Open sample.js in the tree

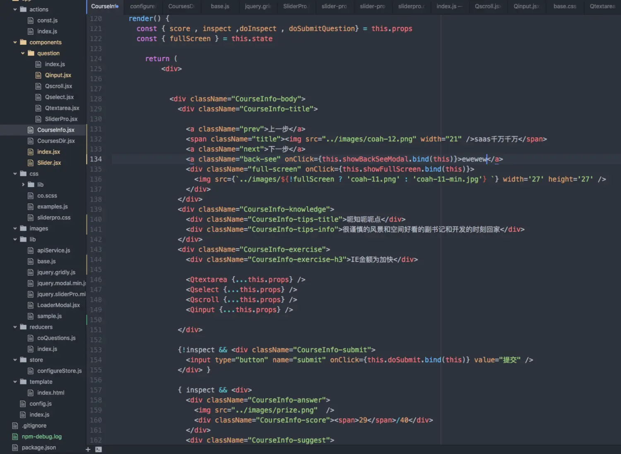[x=49, y=316]
